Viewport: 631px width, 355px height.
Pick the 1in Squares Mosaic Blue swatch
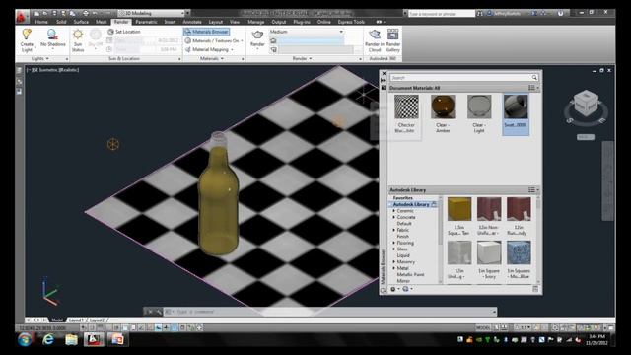(519, 252)
